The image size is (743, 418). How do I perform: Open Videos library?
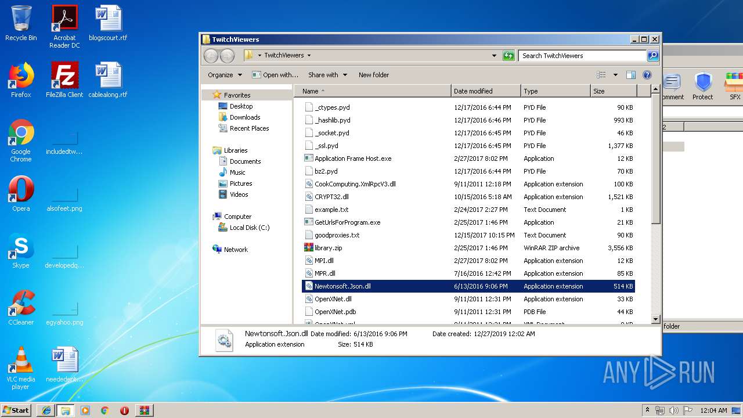pos(239,194)
